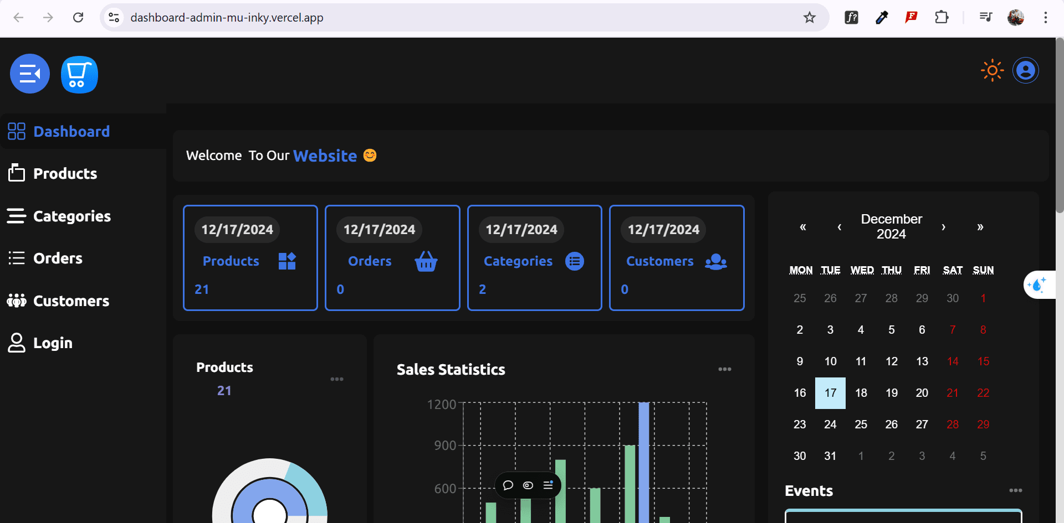Toggle light mode with the sun icon
Screen dimensions: 1064x523
pyautogui.click(x=992, y=70)
